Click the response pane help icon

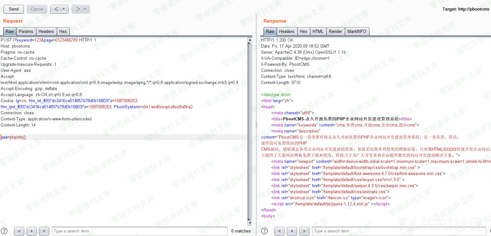pos(264,231)
